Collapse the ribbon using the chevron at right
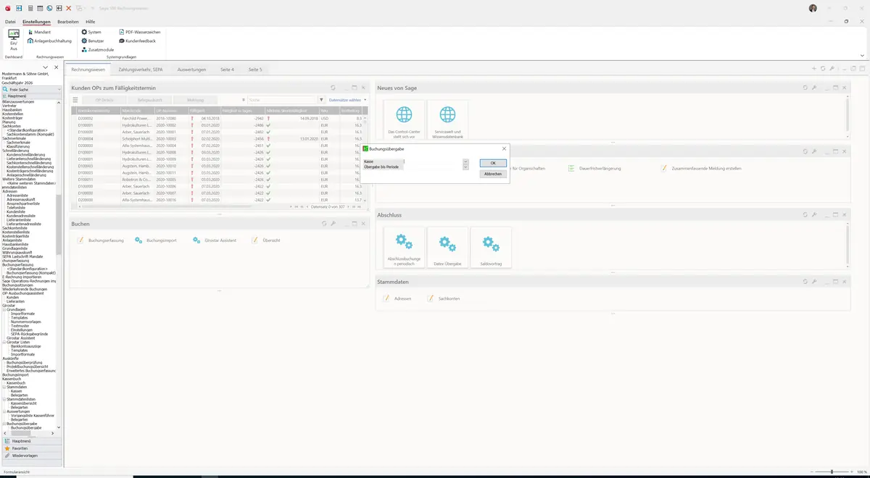 862,55
